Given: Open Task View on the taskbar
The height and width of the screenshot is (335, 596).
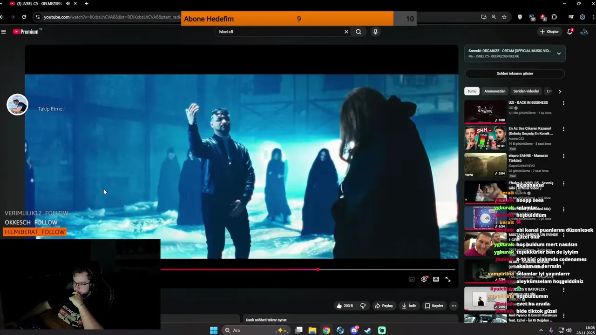Looking at the screenshot, I should click(x=299, y=330).
